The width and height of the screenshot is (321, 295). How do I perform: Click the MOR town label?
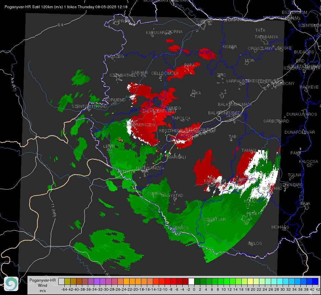pos(250,60)
